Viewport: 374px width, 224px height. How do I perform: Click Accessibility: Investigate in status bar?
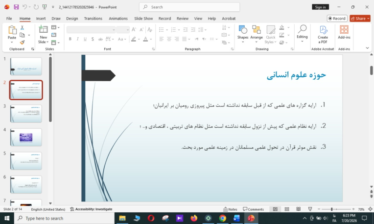click(91, 209)
